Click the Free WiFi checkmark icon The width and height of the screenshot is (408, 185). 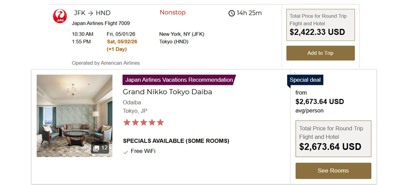pos(126,152)
